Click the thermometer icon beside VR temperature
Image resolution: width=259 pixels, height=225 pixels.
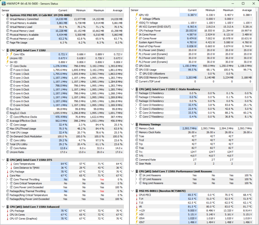tap(137, 207)
